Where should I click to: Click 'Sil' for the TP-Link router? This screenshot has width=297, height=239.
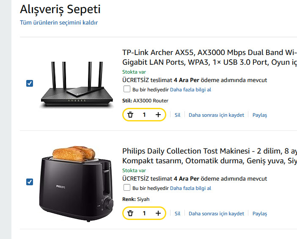pyautogui.click(x=178, y=115)
